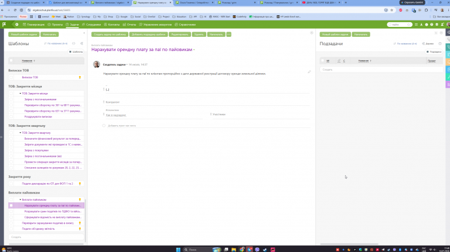Click the Добавить пункт чек-листа circle

point(104,126)
